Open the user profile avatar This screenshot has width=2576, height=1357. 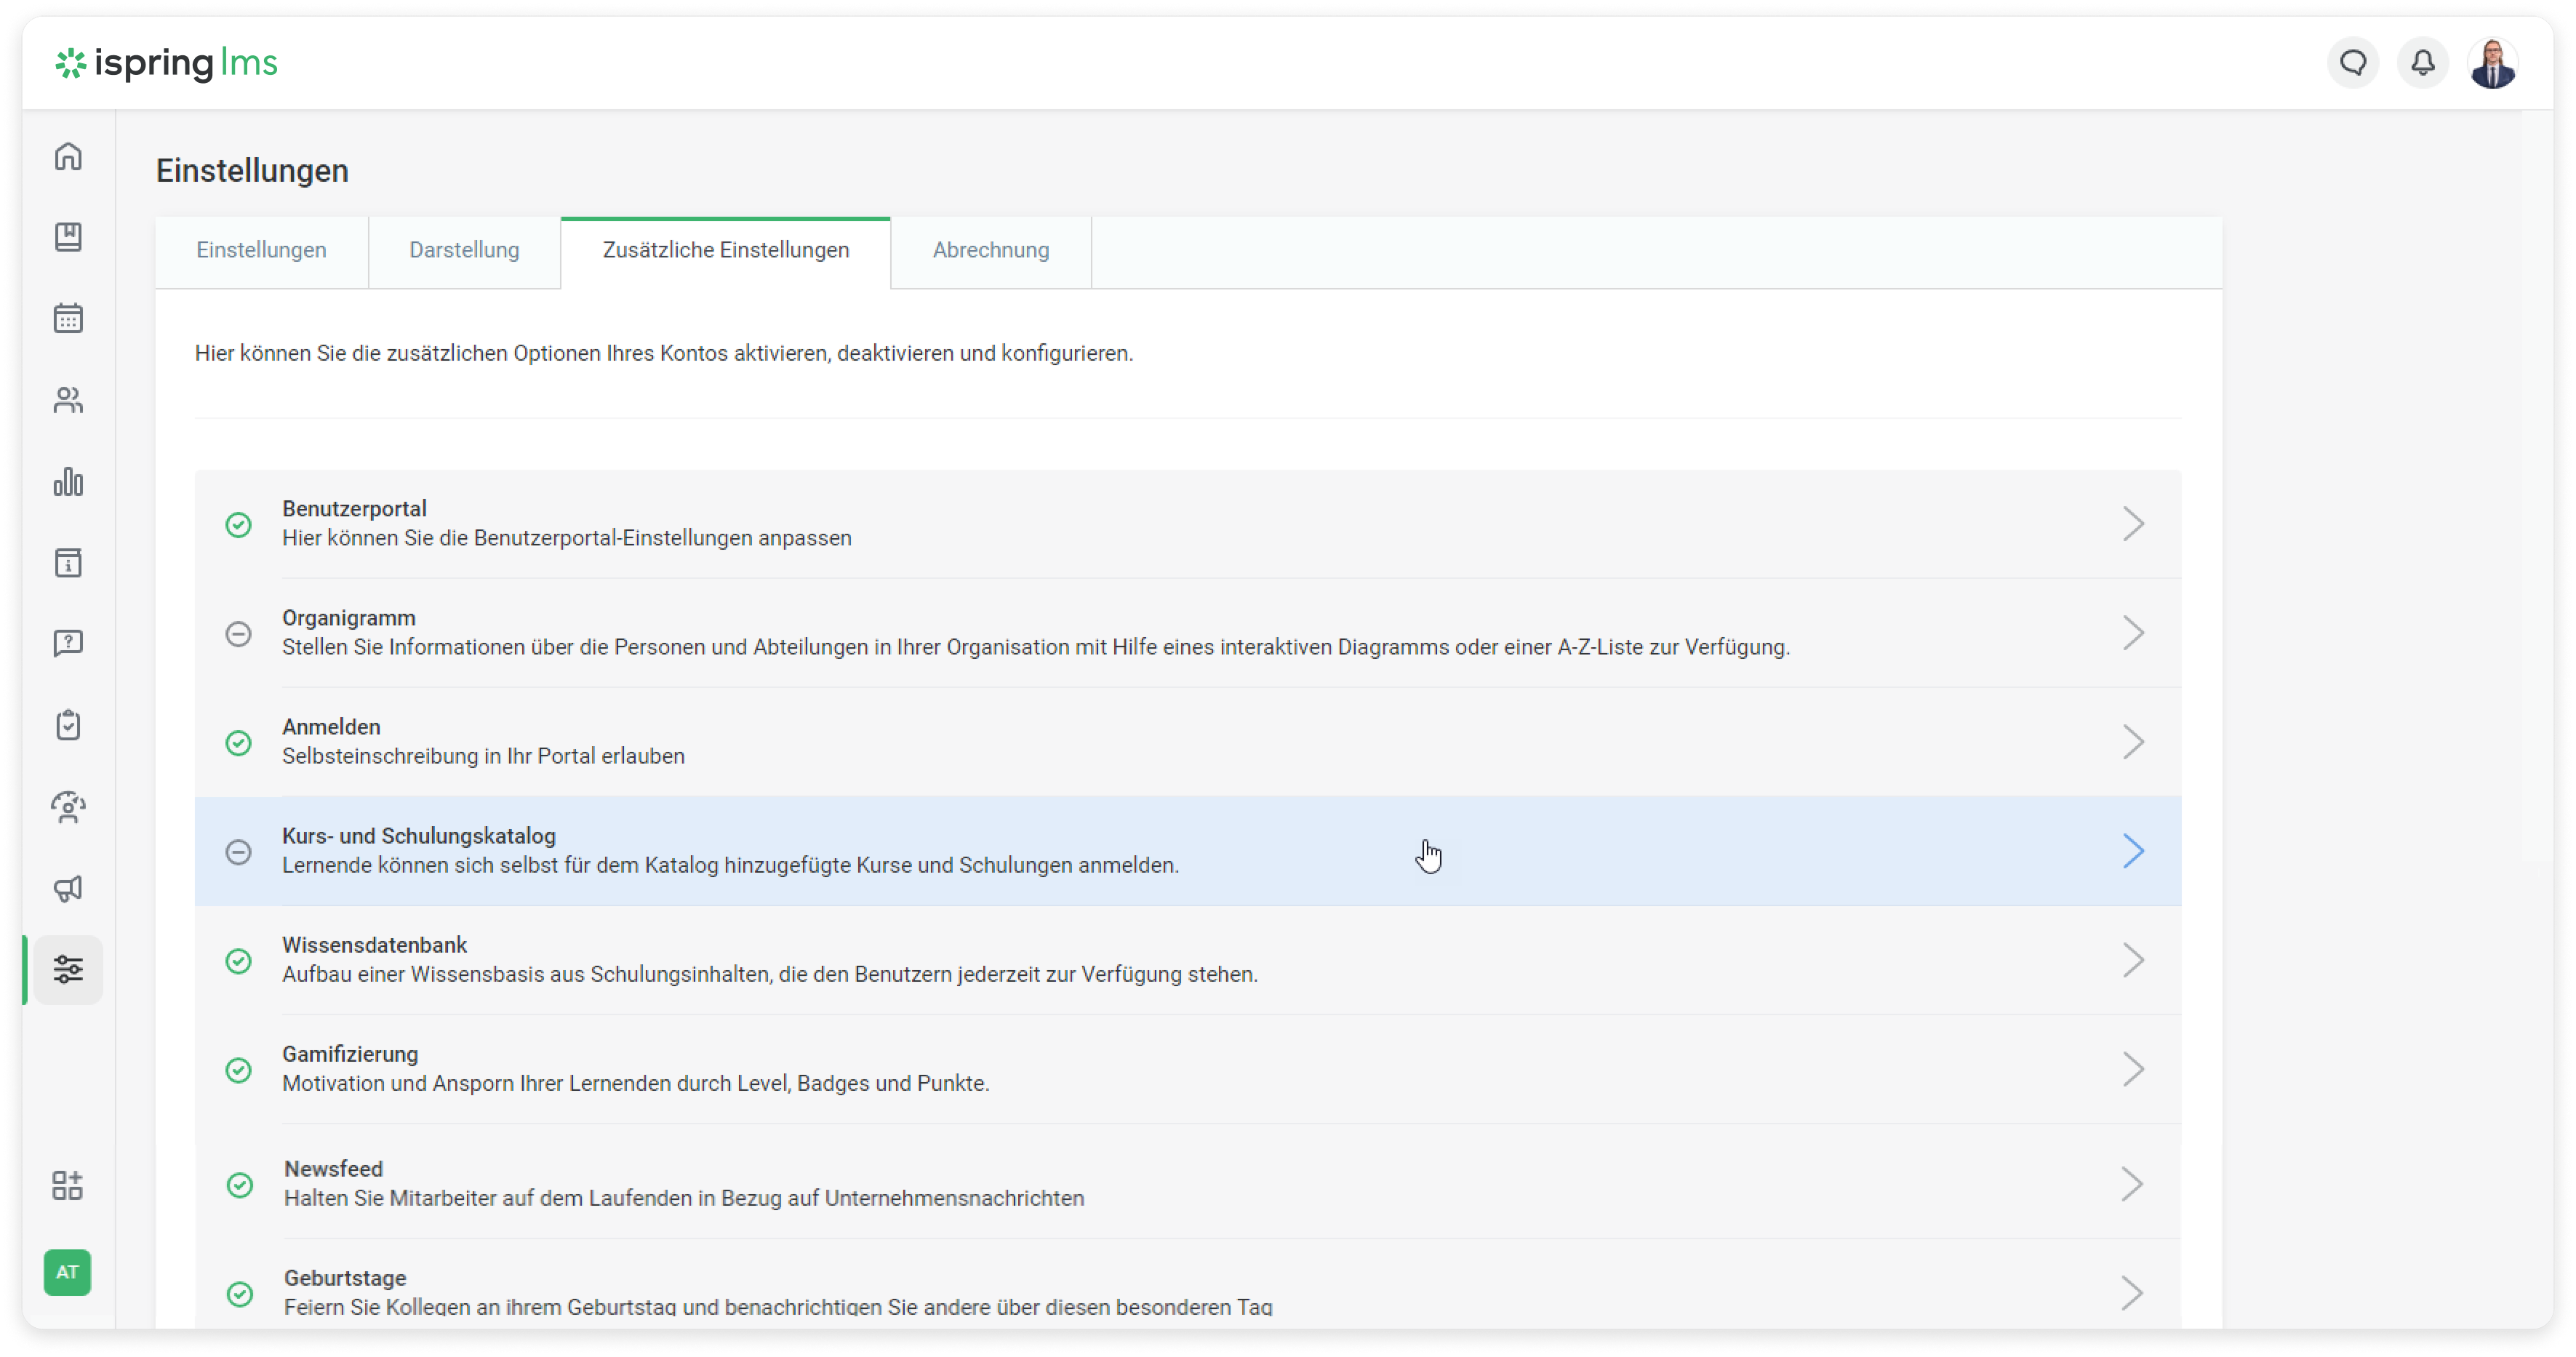pyautogui.click(x=2492, y=63)
